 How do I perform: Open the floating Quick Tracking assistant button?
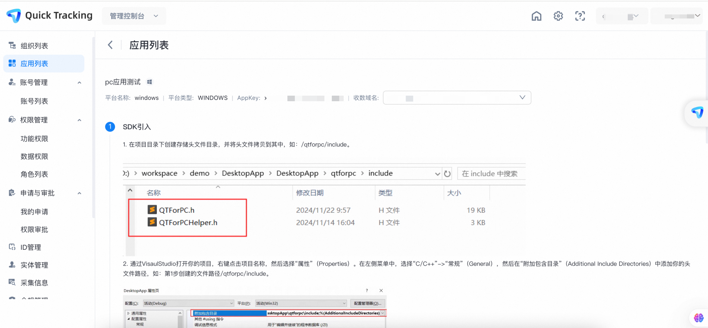point(697,113)
